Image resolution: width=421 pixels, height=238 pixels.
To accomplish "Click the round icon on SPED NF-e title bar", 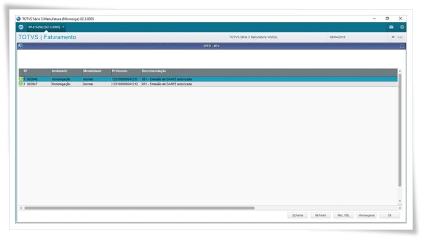I will pyautogui.click(x=20, y=46).
